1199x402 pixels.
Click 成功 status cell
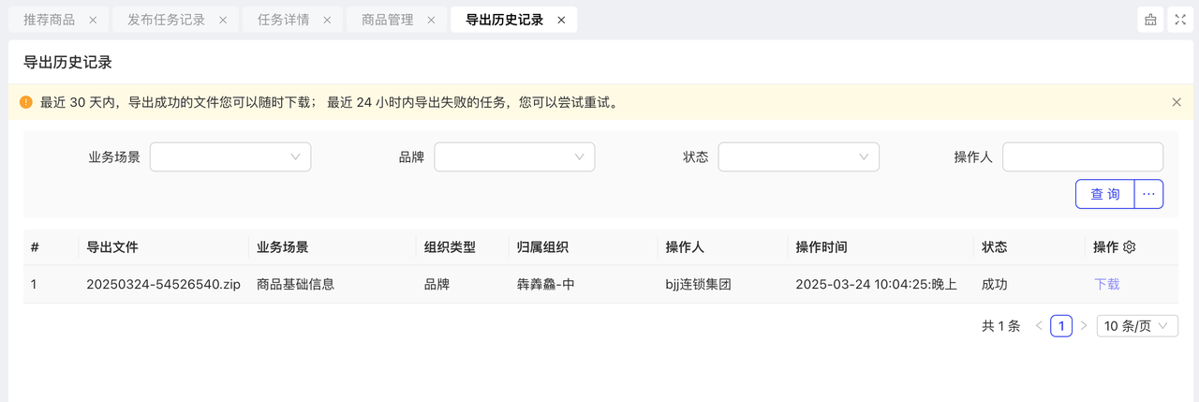coord(994,285)
